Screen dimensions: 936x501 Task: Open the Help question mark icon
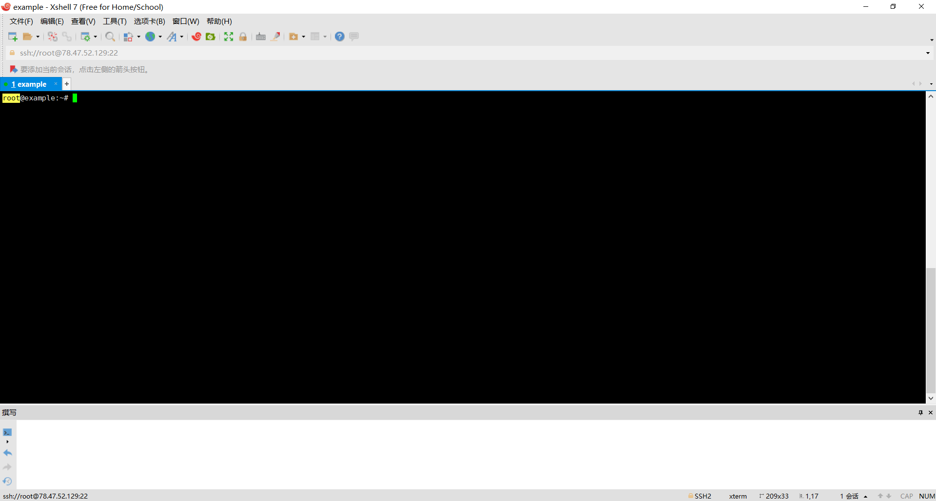coord(340,37)
